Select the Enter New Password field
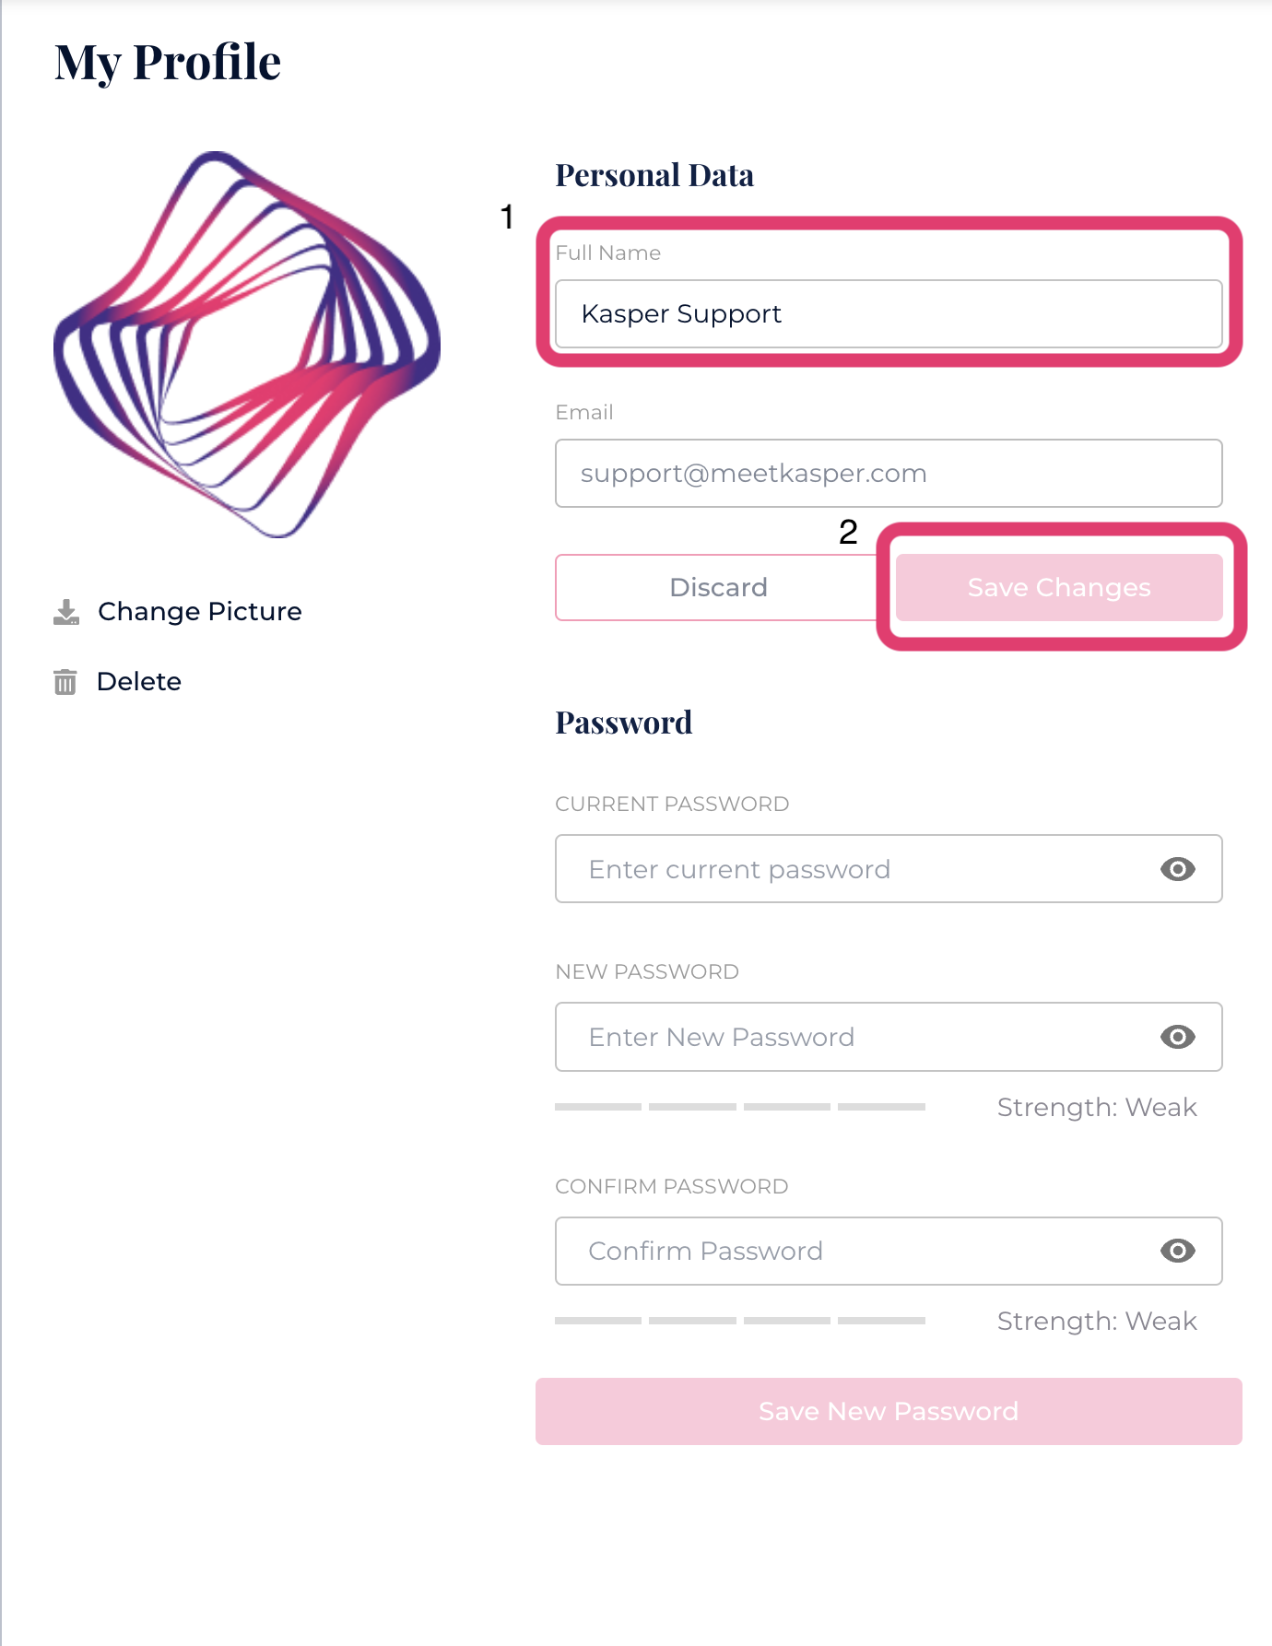This screenshot has width=1272, height=1646. pyautogui.click(x=857, y=1037)
